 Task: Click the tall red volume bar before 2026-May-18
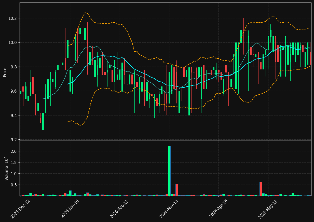pos(261,189)
